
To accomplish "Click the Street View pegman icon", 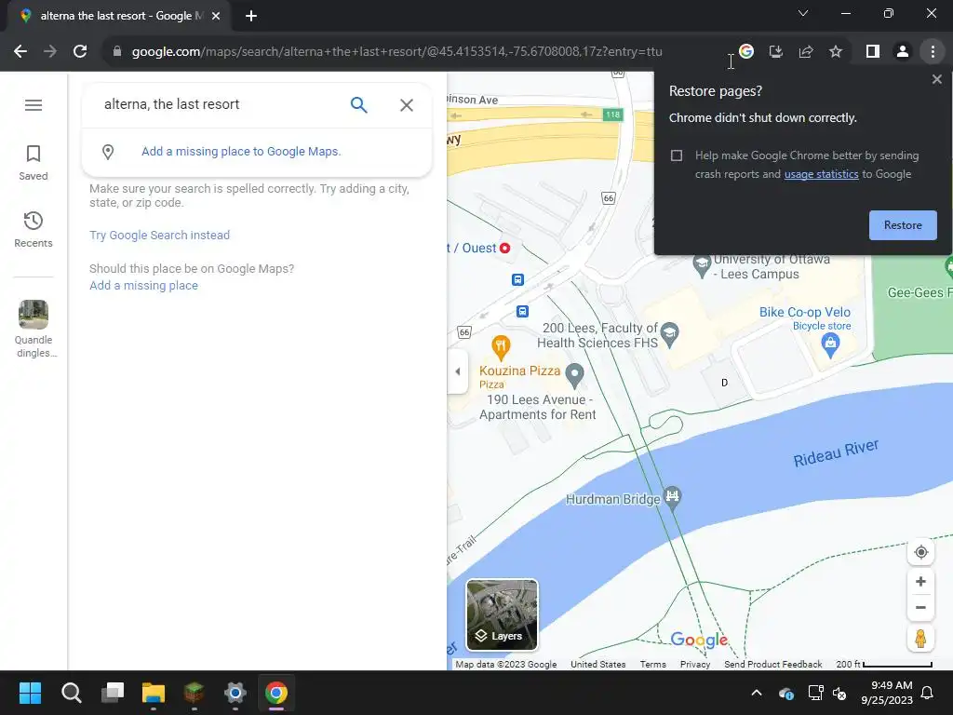I will [920, 639].
